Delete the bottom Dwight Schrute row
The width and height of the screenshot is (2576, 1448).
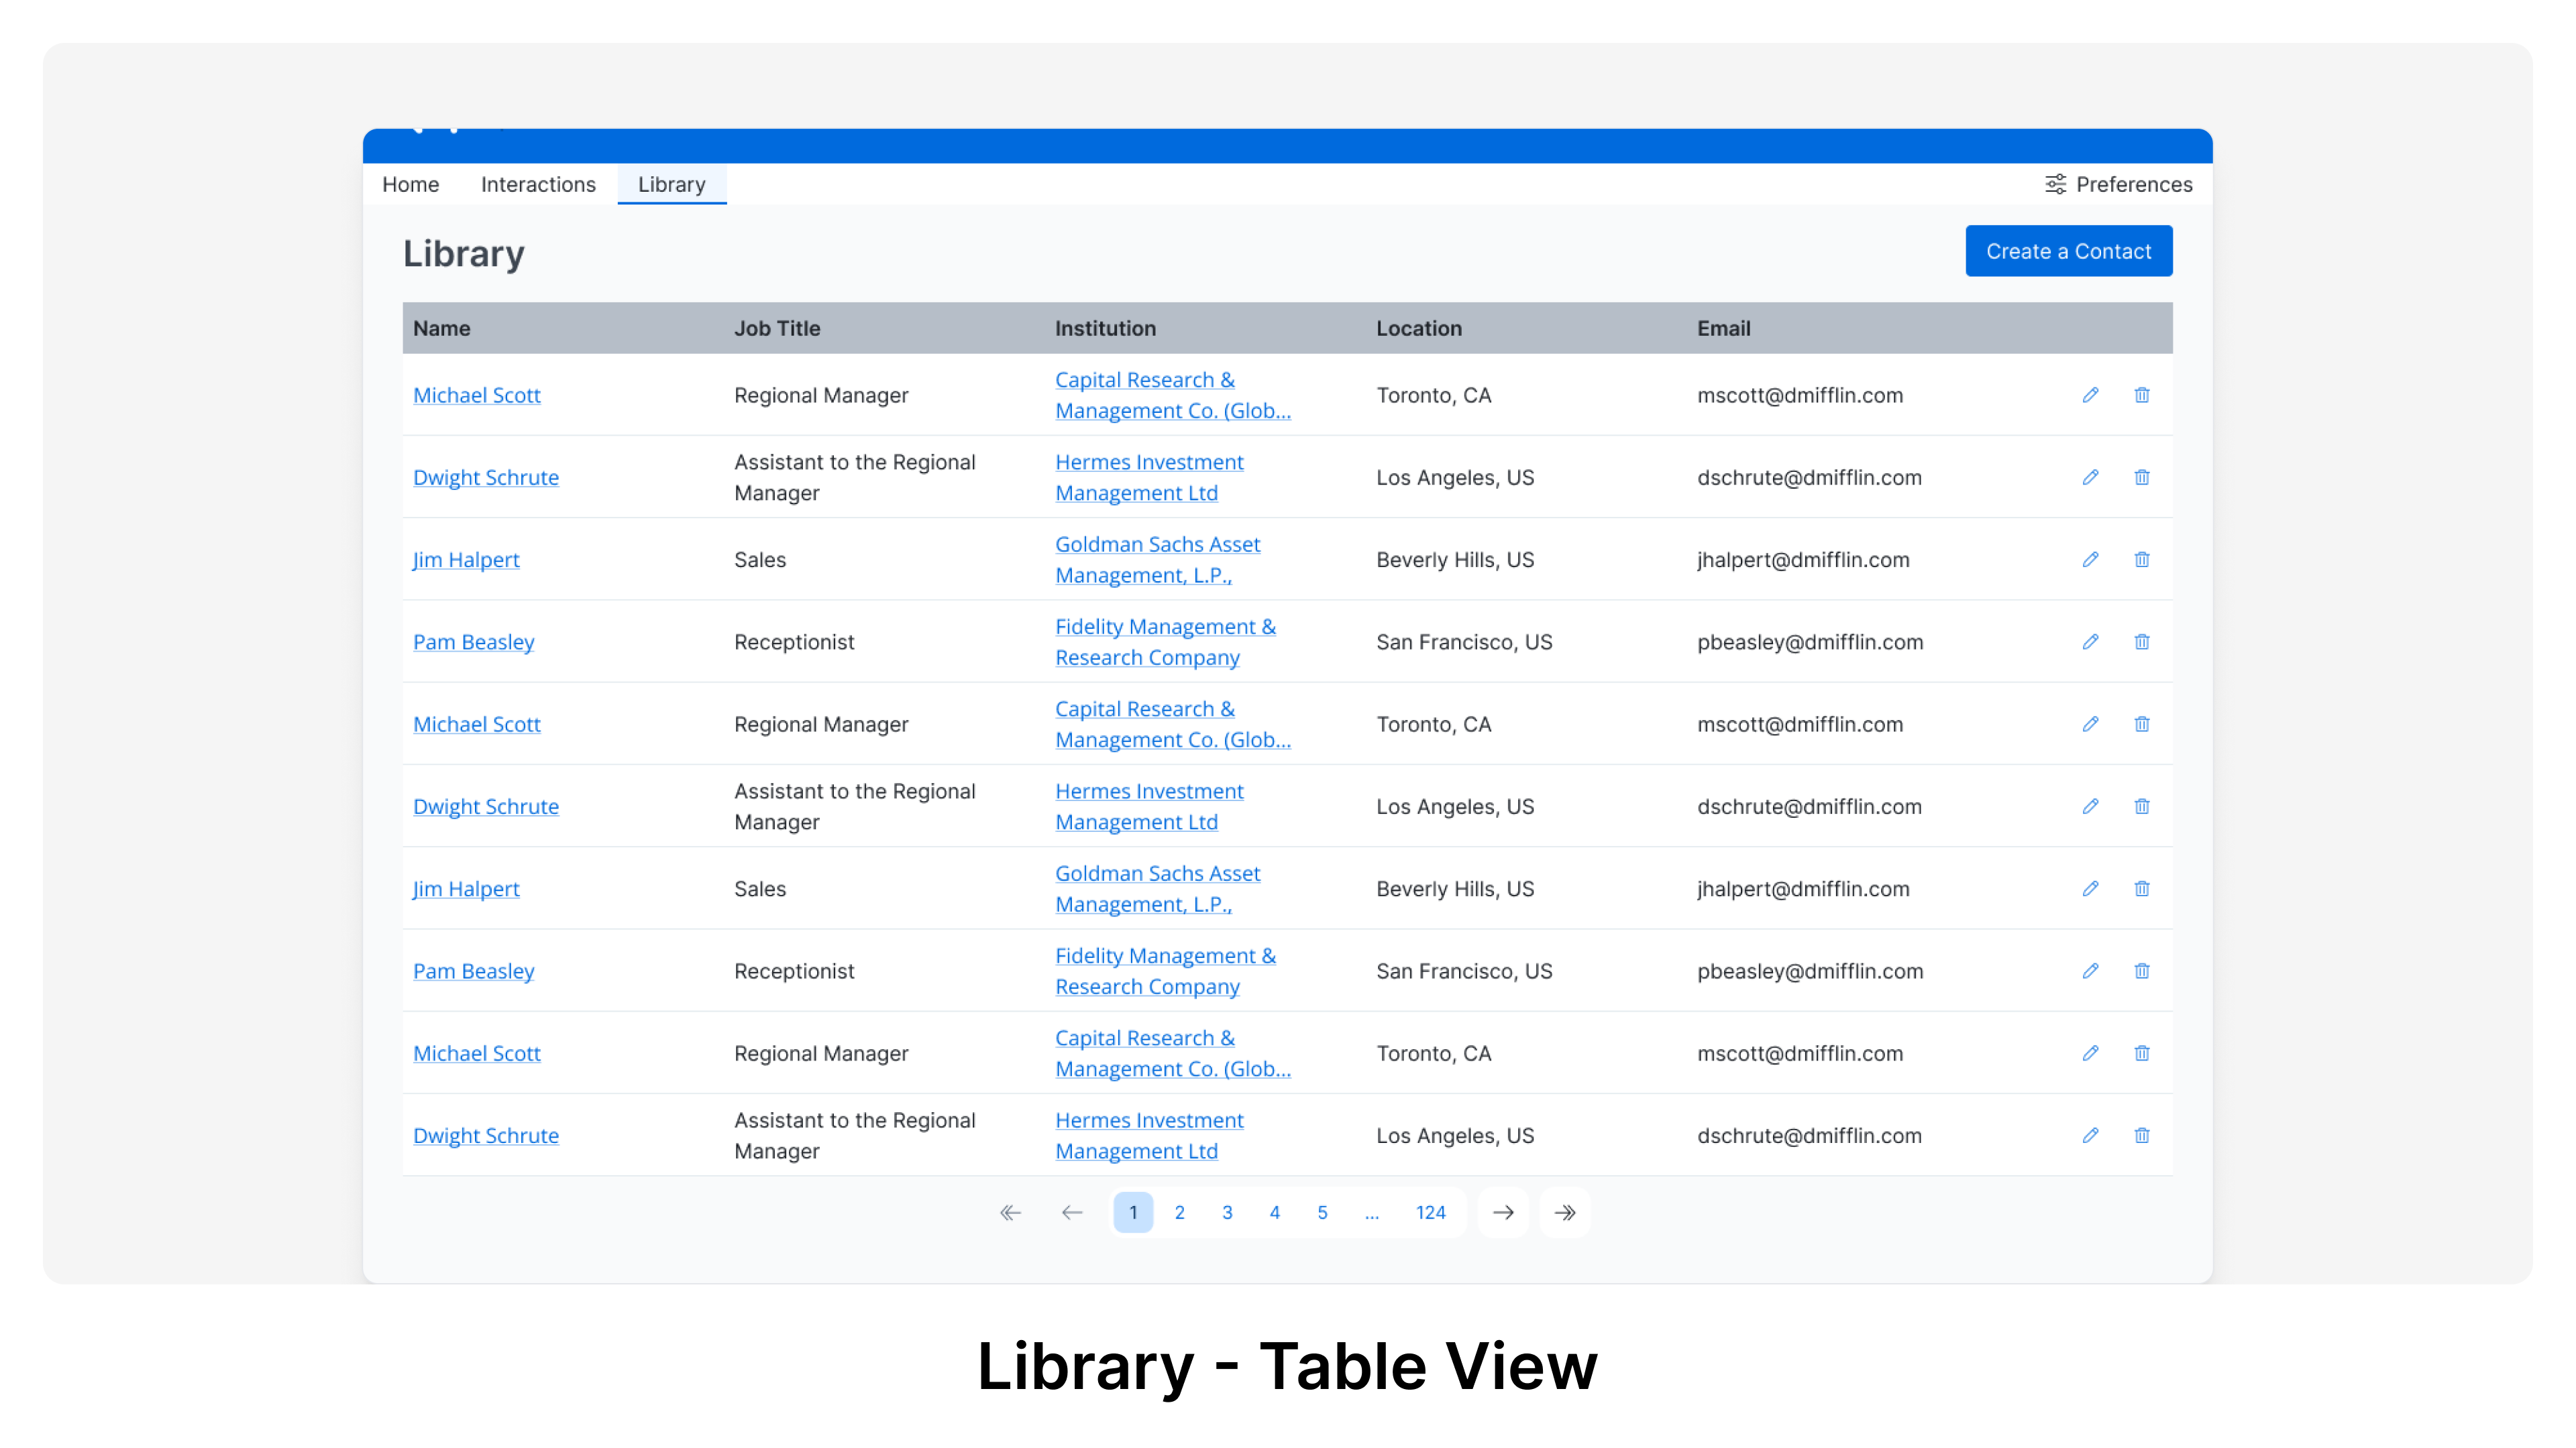[x=2142, y=1135]
